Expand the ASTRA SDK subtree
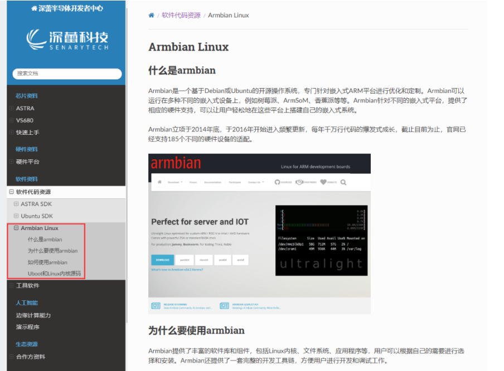The image size is (504, 371). click(x=16, y=204)
